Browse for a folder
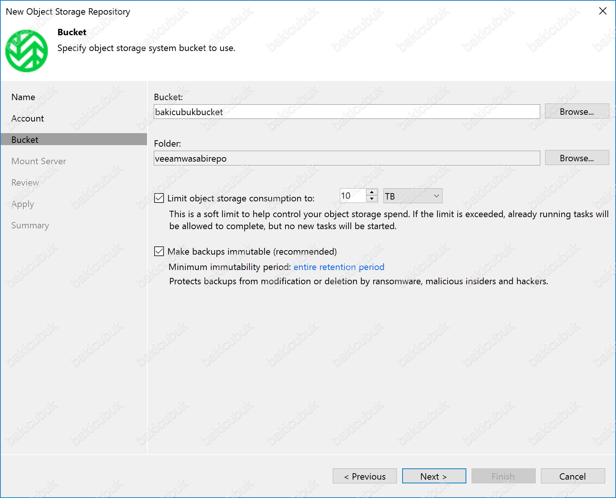Viewport: 616px width, 498px height. 576,158
